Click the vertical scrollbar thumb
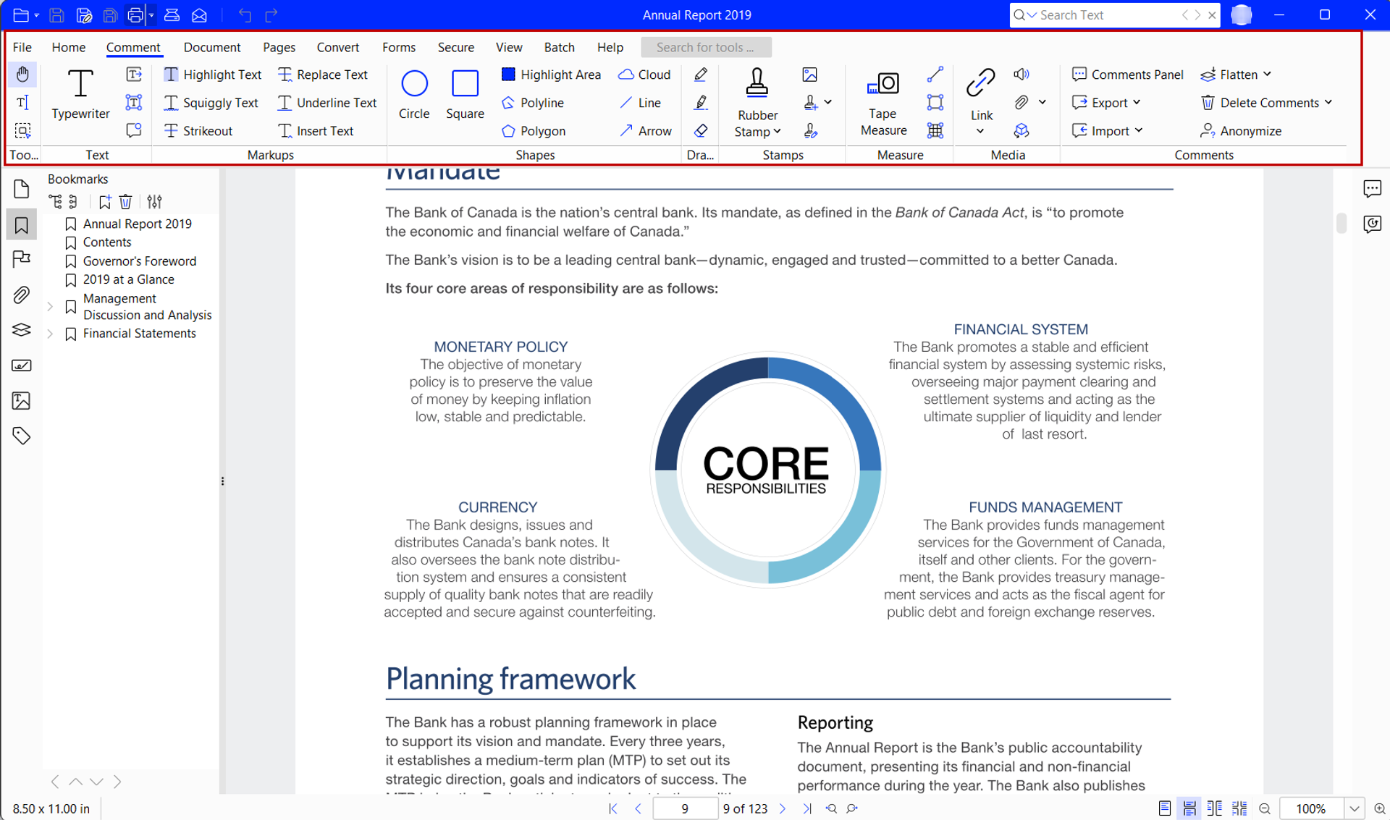 1341,223
